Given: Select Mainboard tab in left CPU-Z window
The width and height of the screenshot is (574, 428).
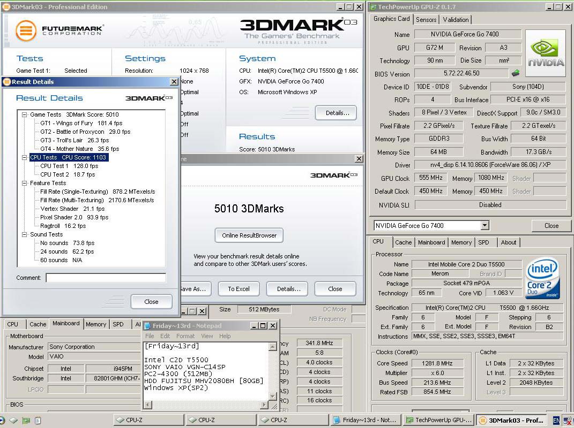Looking at the screenshot, I should click(66, 324).
